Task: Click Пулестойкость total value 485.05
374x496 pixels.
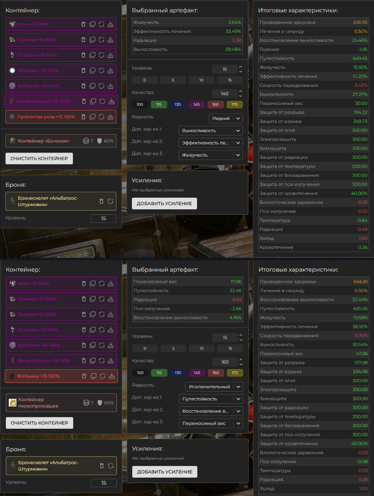Action: 360,308
